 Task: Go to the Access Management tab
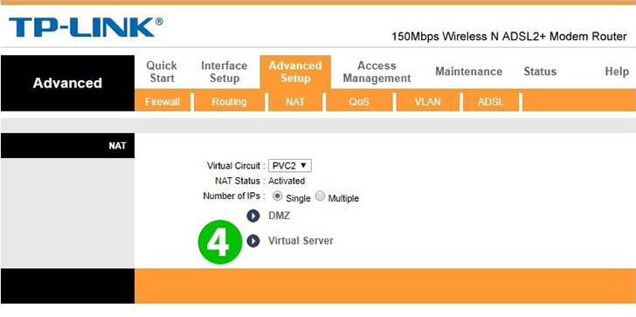tap(377, 72)
